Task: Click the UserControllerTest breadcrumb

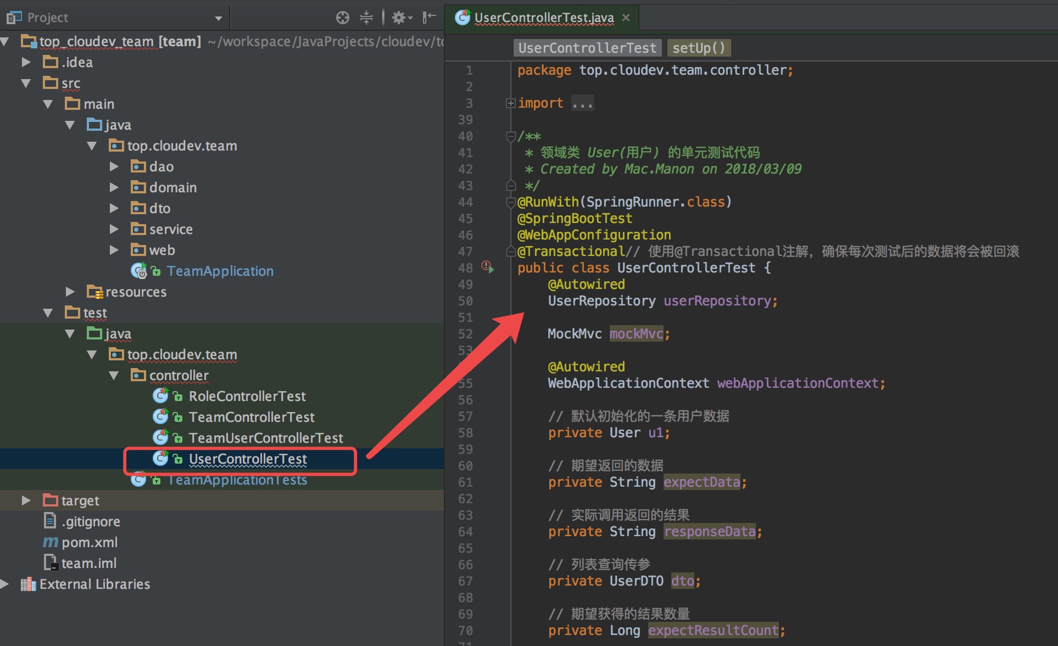Action: tap(587, 48)
